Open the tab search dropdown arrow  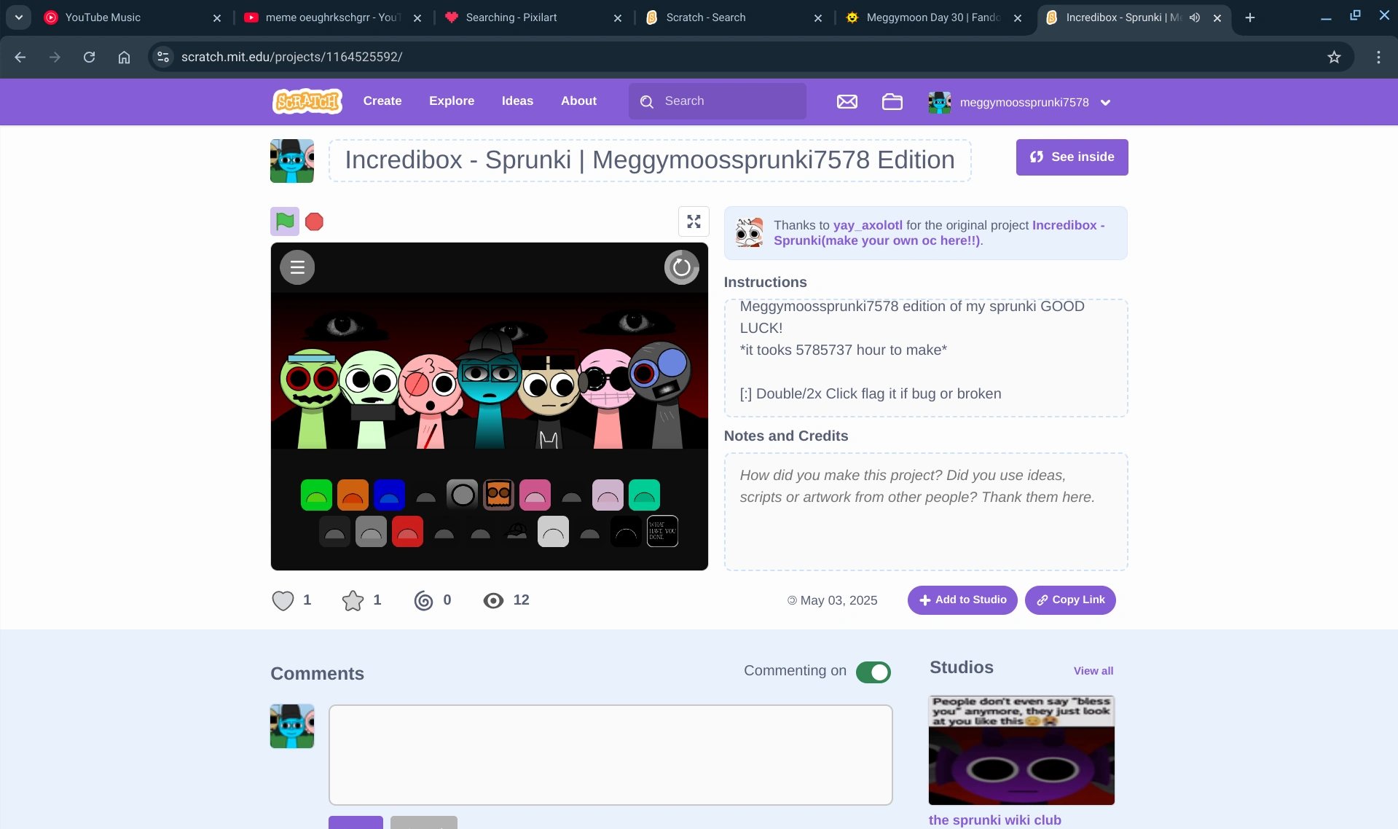[18, 17]
